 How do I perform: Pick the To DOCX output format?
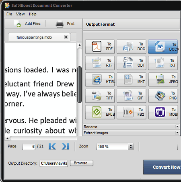click(x=163, y=47)
